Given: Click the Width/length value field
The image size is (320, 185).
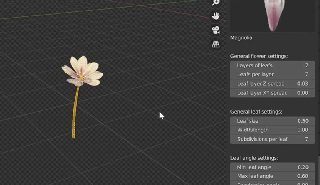Looking at the screenshot, I should [273, 130].
